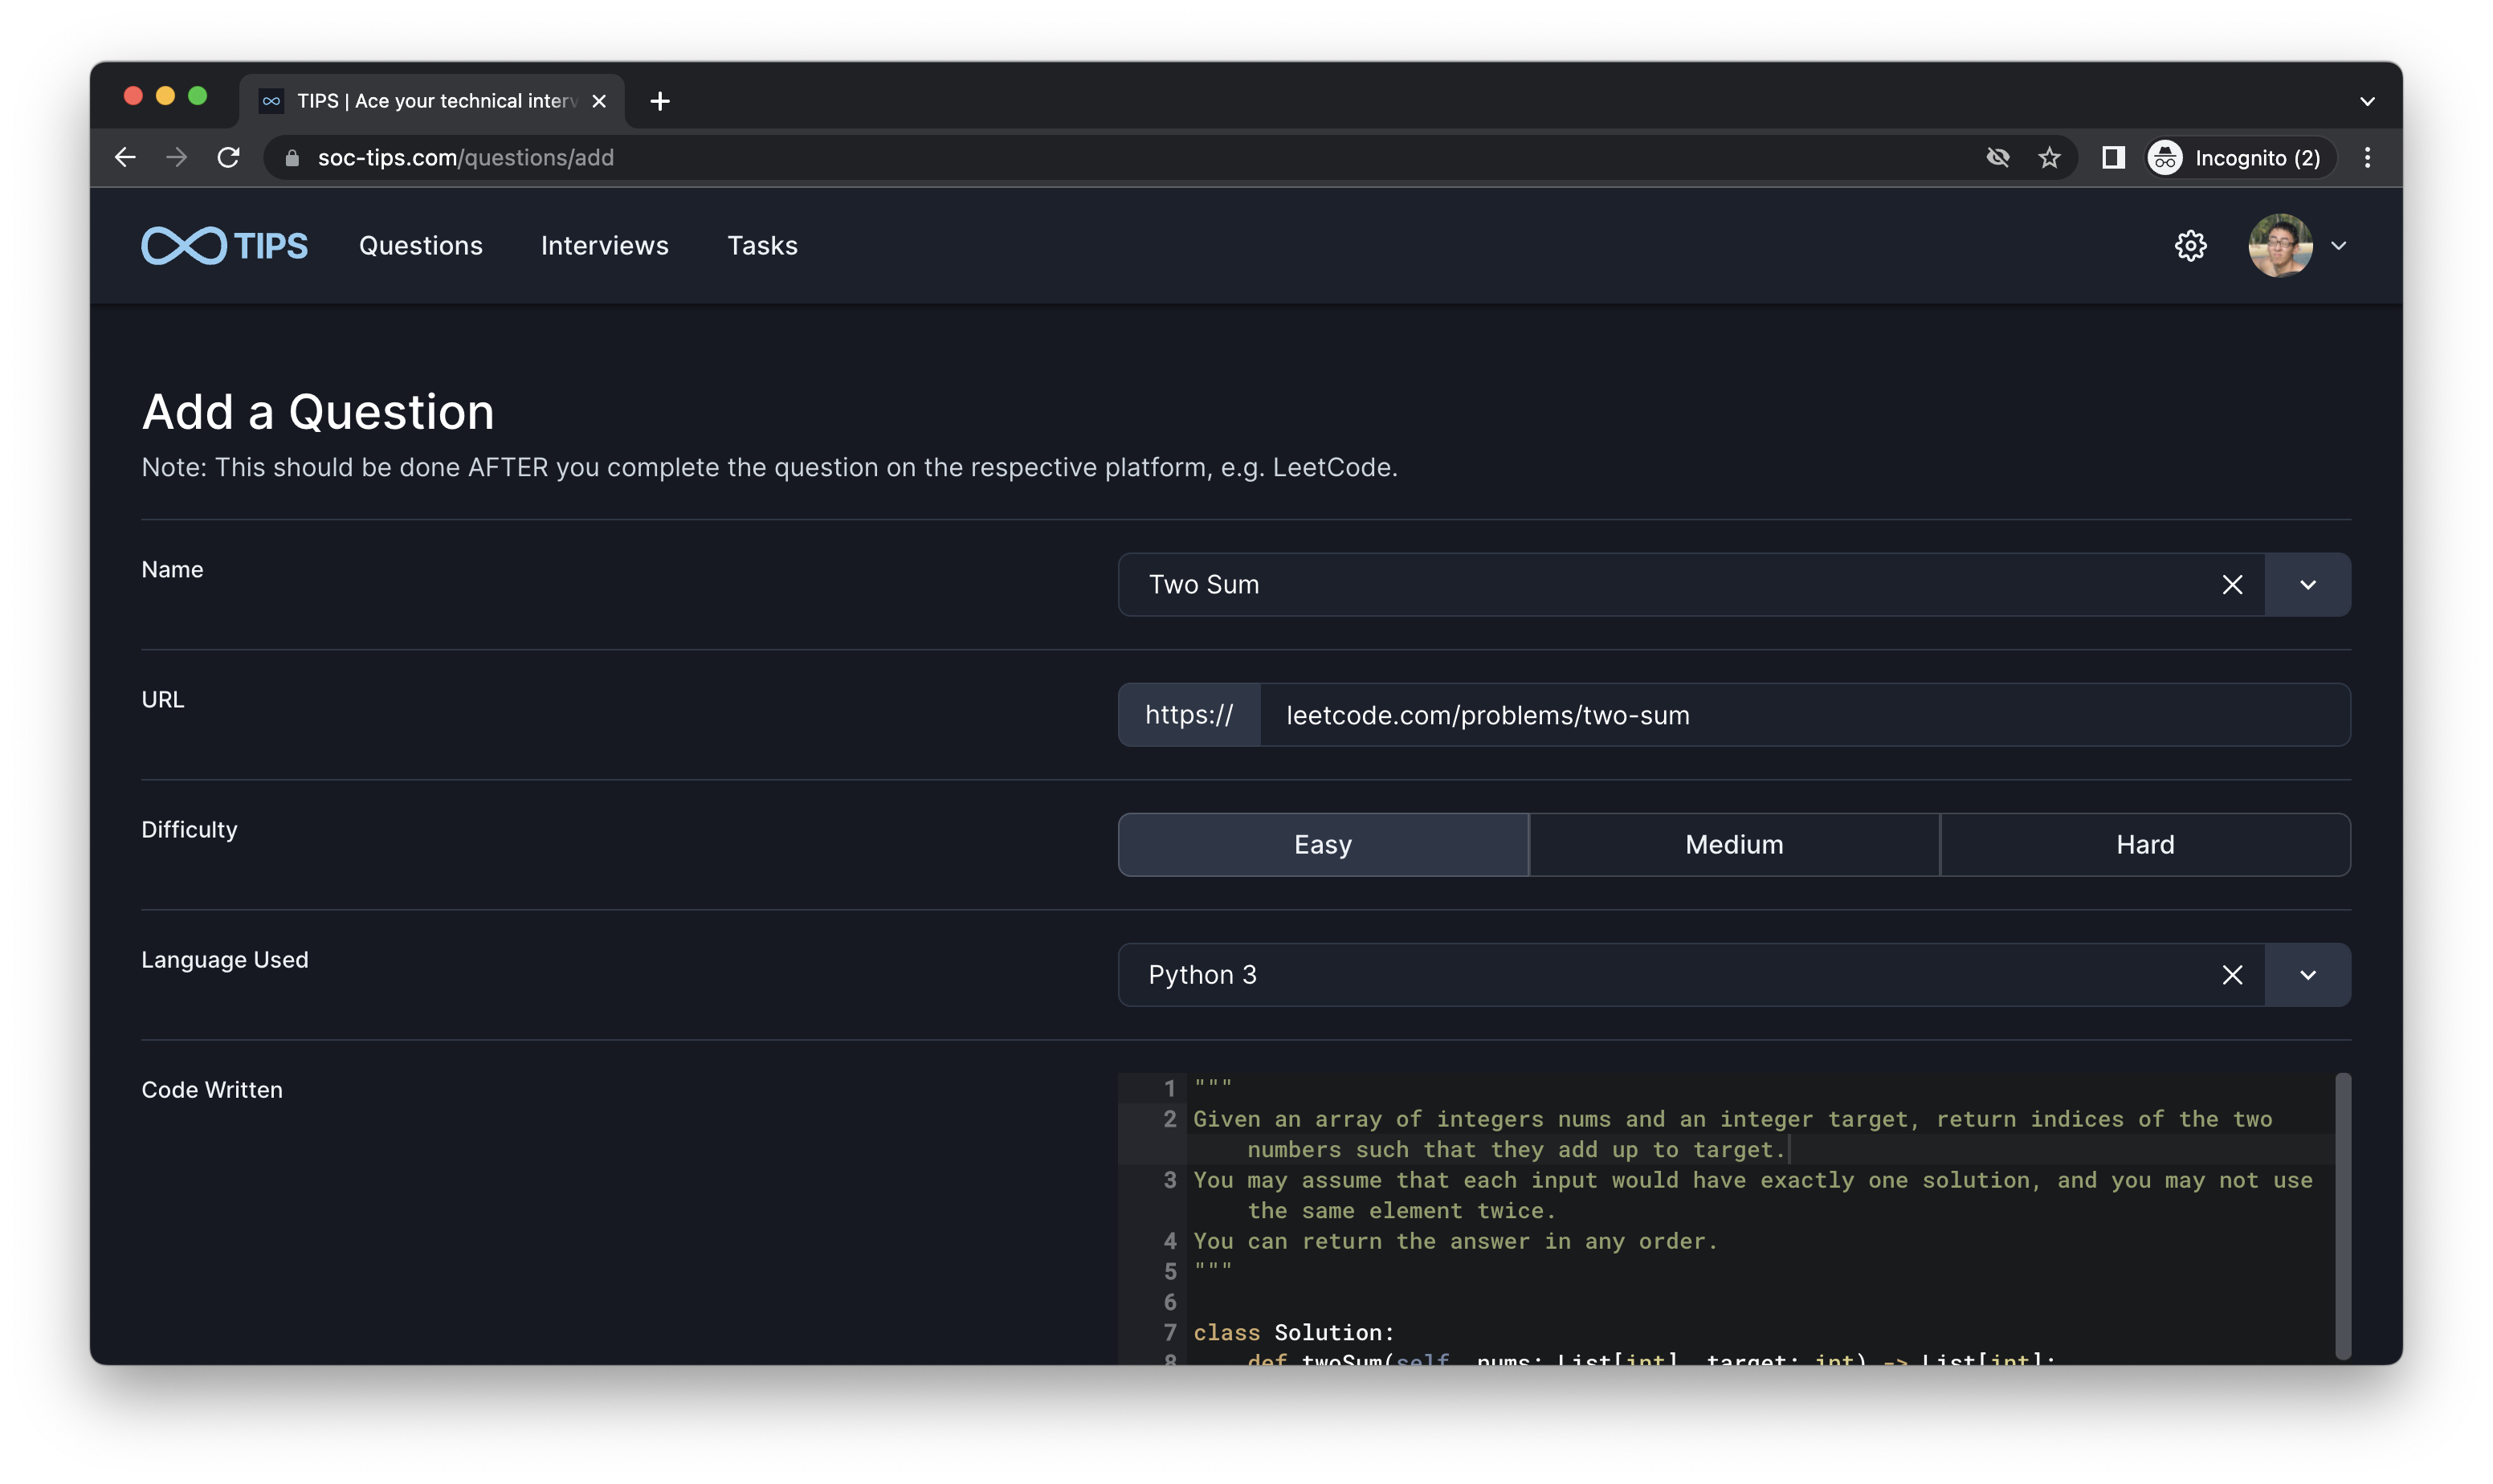Open the settings gear icon
This screenshot has width=2493, height=1484.
(2190, 246)
